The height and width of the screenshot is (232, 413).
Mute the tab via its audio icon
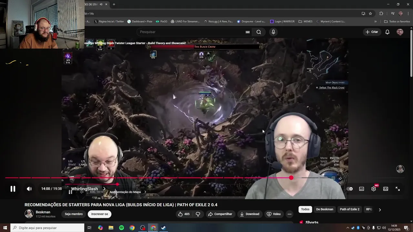101,4
